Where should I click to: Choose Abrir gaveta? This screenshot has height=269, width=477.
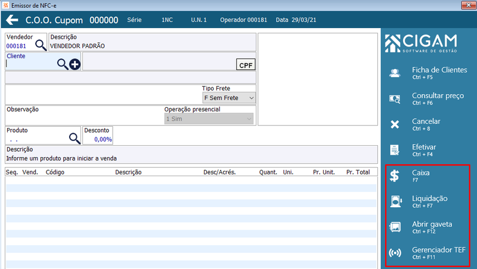click(x=432, y=227)
